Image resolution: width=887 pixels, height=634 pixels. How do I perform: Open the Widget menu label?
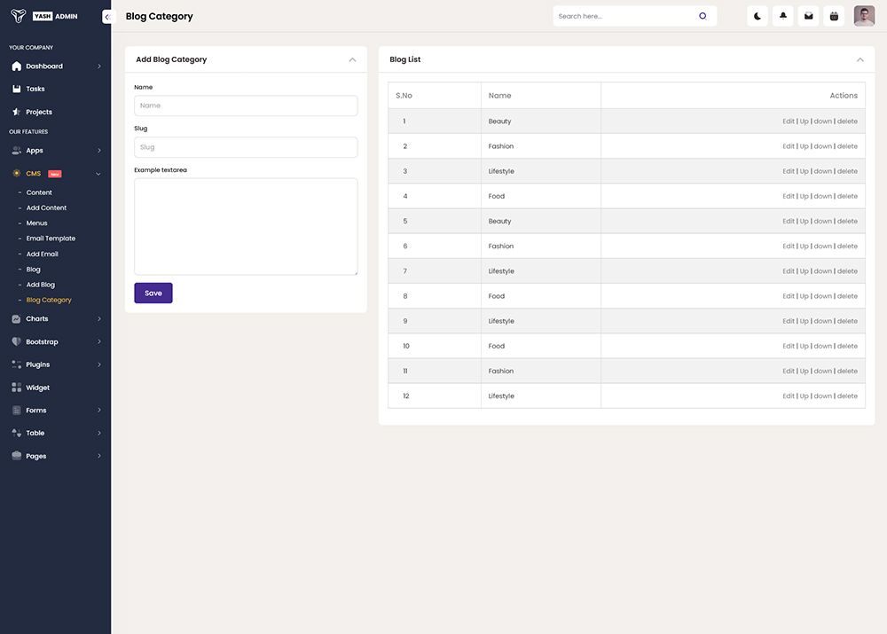(x=38, y=387)
